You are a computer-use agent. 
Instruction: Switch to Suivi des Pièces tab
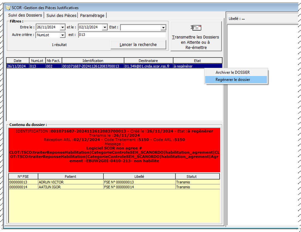coord(61,16)
